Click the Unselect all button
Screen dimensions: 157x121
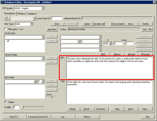[x=99, y=24]
